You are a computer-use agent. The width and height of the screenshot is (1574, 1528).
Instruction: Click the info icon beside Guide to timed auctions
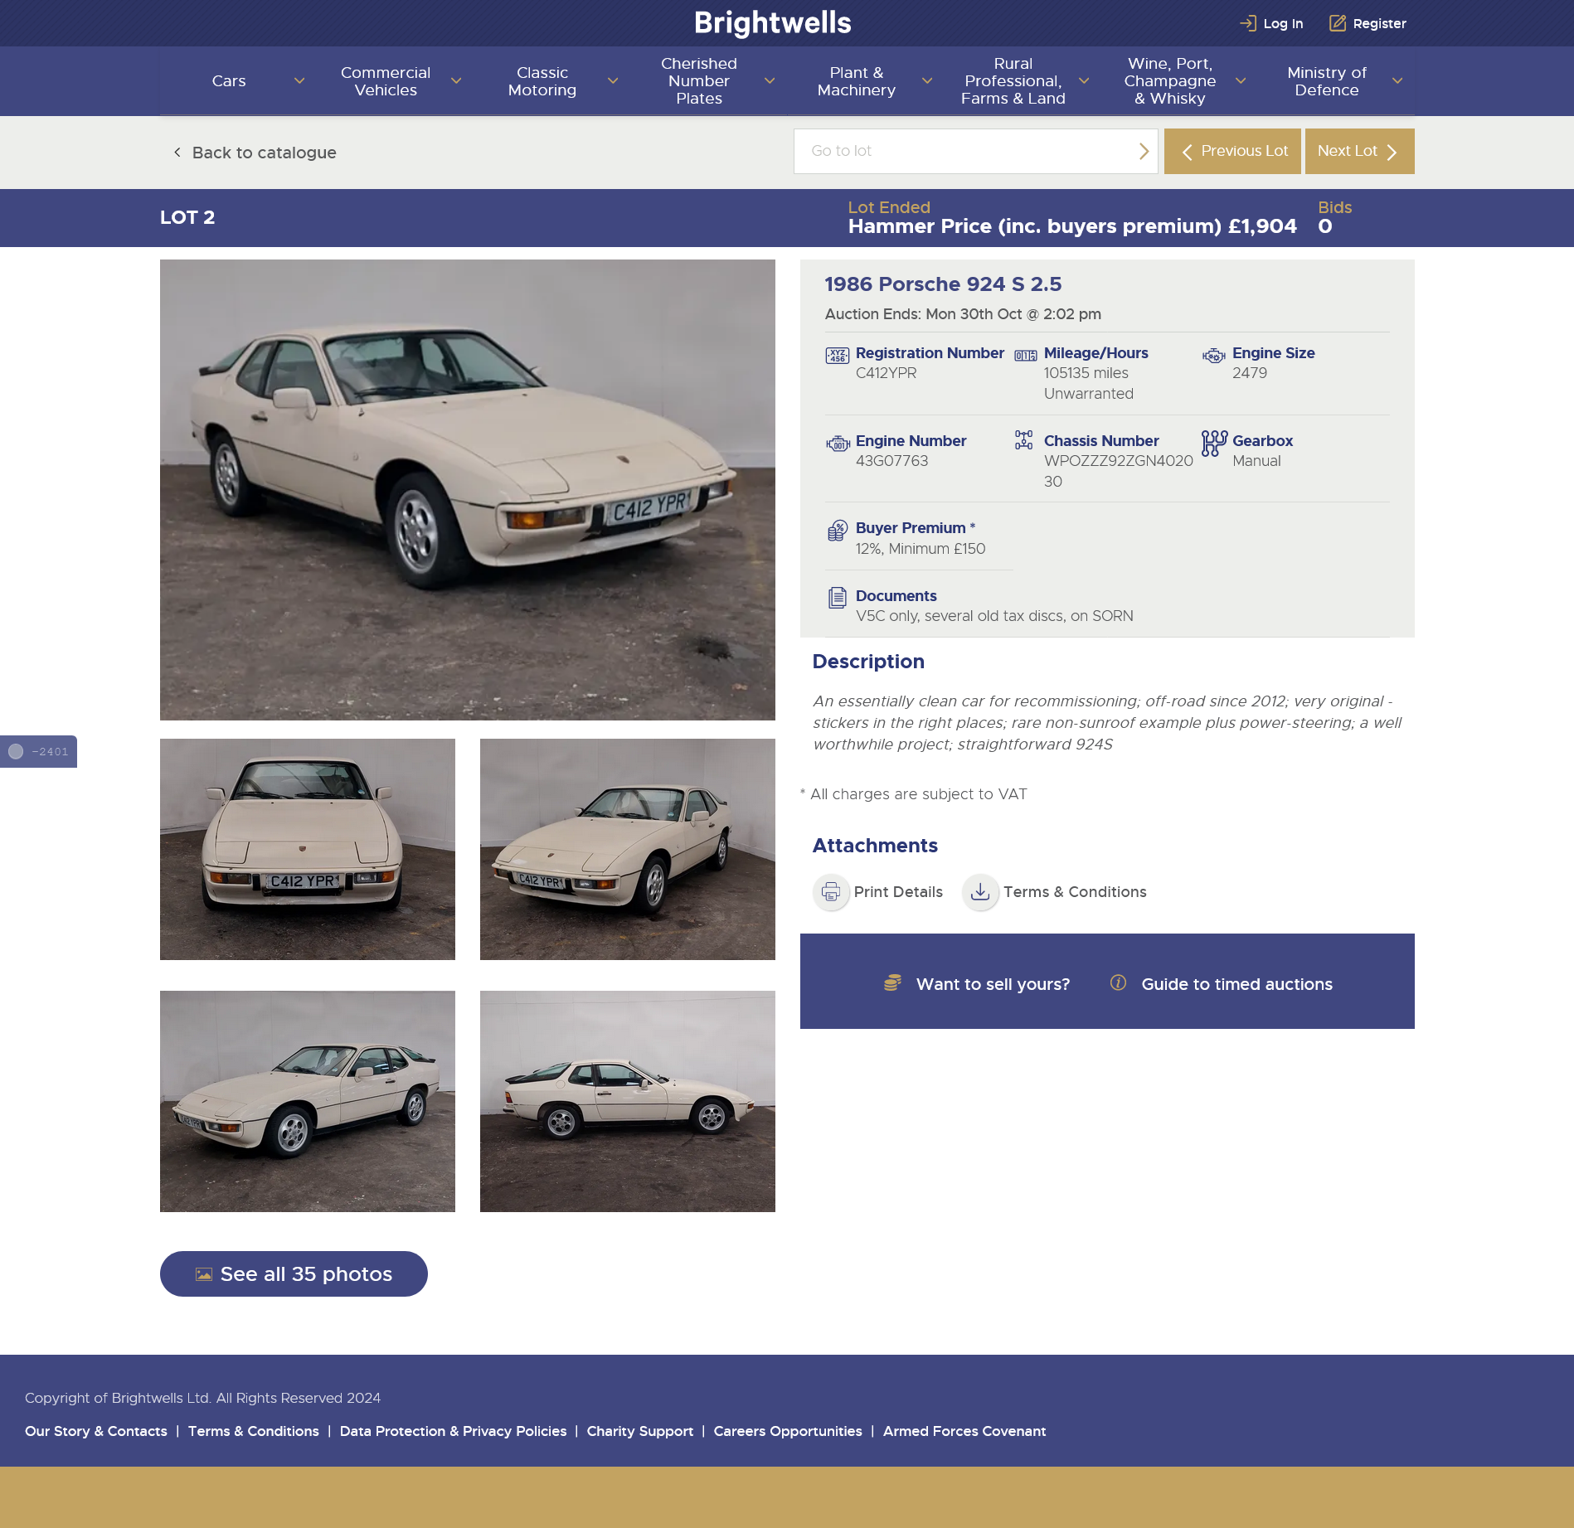click(x=1118, y=983)
